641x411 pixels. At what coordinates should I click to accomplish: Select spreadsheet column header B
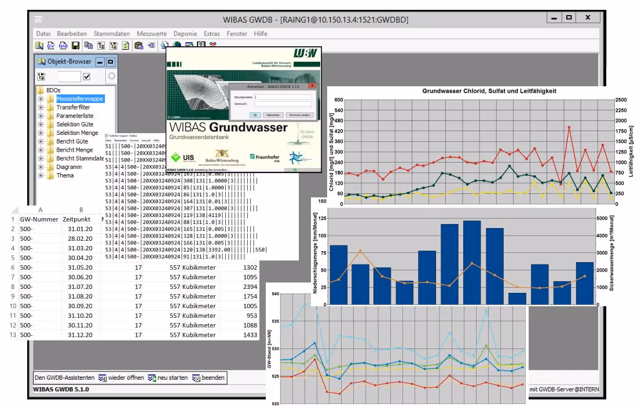(x=81, y=210)
